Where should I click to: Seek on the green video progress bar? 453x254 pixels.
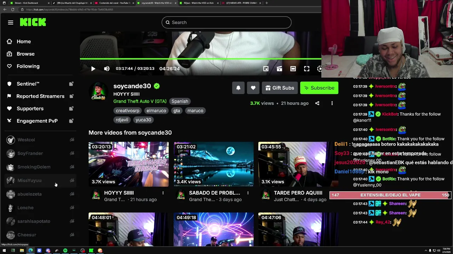(x=201, y=59)
